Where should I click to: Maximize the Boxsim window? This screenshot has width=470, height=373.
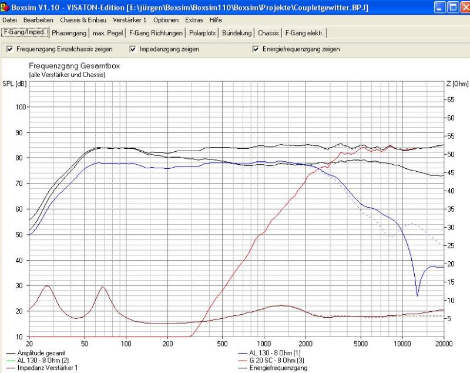click(449, 8)
